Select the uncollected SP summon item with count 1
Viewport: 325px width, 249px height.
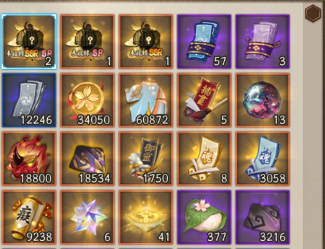point(87,42)
